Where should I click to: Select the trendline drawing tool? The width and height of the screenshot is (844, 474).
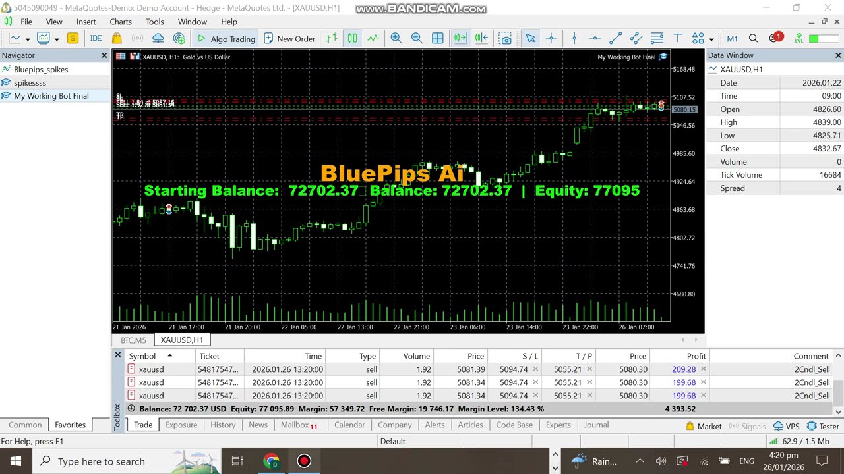(x=616, y=39)
